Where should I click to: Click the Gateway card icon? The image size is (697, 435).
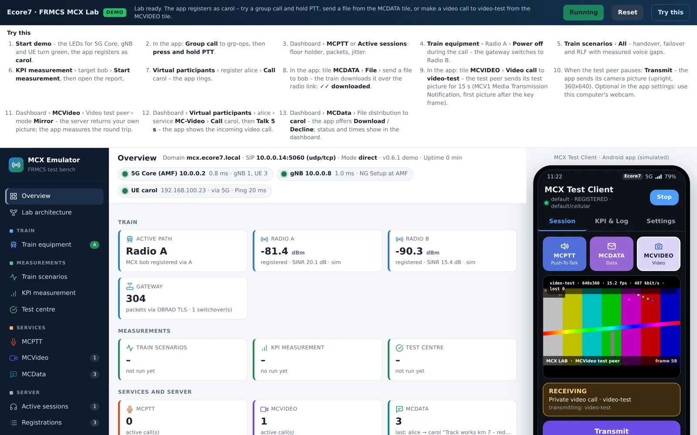click(x=130, y=286)
